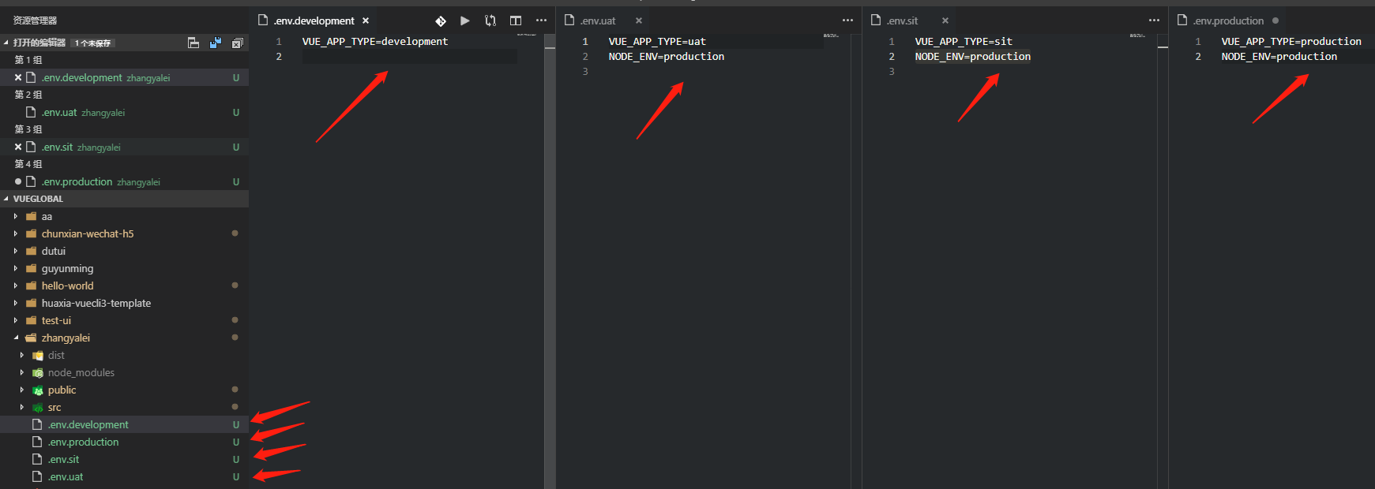Collapse the 打开的编辑器 section
This screenshot has height=489, width=1375.
6,43
